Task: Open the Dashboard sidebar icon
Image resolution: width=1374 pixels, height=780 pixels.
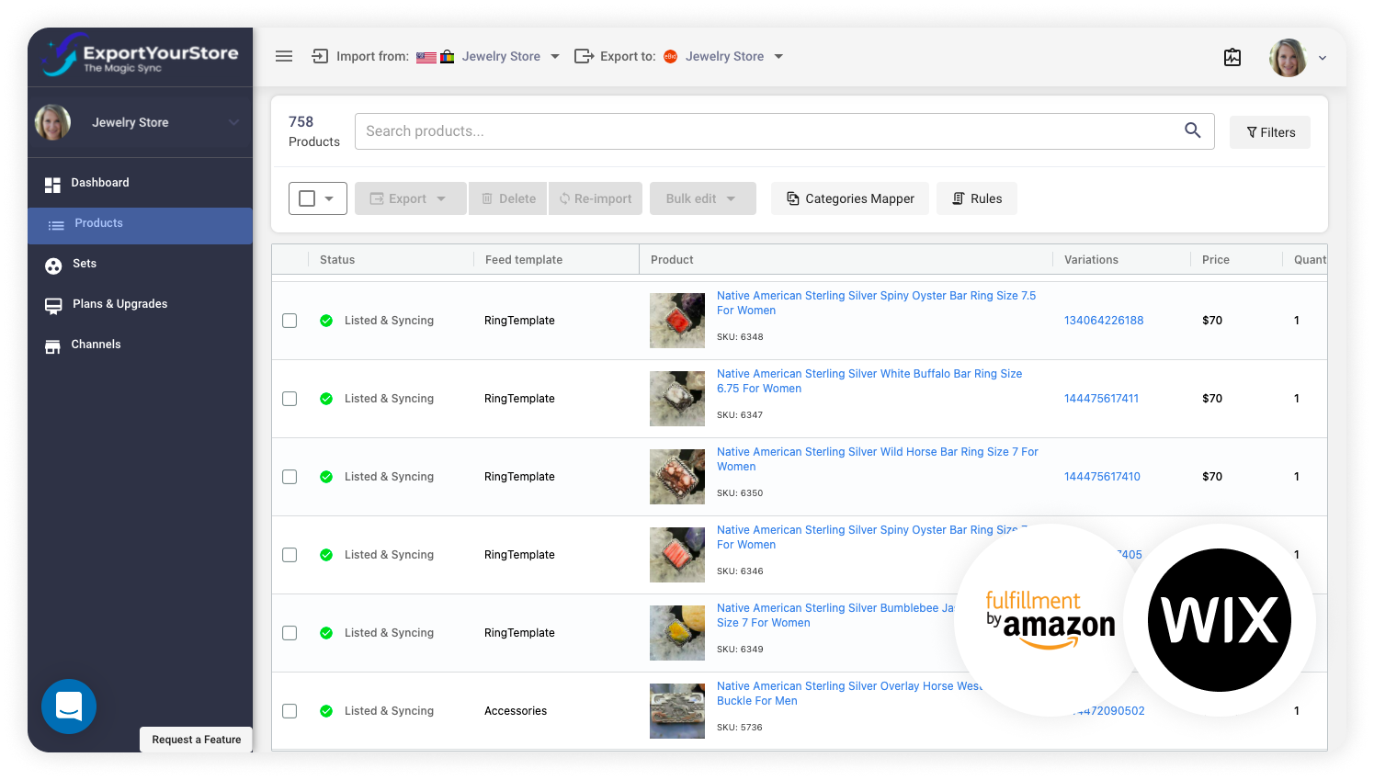Action: point(52,185)
